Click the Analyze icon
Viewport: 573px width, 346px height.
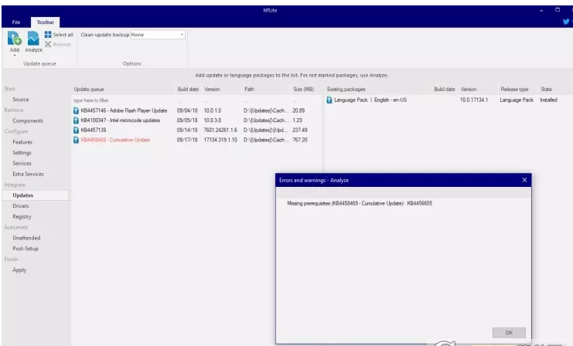pyautogui.click(x=33, y=39)
